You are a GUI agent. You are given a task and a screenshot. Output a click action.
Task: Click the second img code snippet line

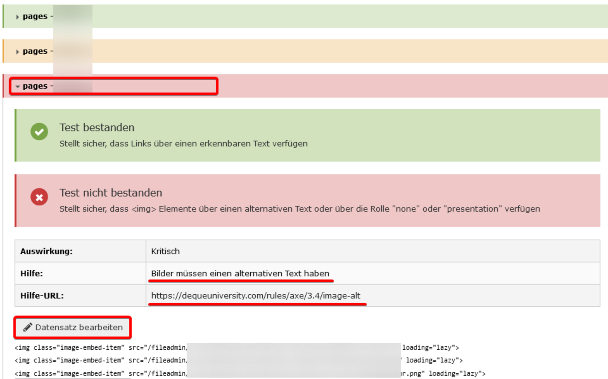(x=239, y=360)
